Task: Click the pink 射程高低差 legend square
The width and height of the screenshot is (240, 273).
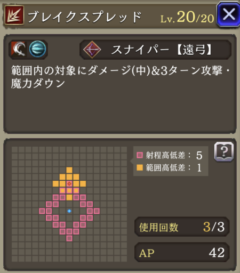Action: click(140, 155)
